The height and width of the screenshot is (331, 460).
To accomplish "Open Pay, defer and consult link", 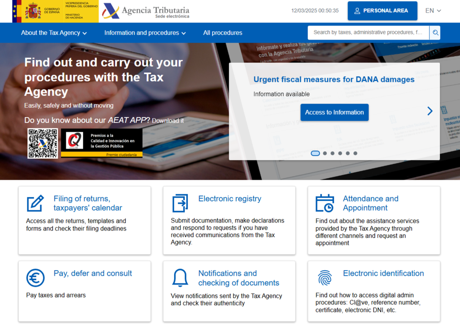I will tap(93, 274).
